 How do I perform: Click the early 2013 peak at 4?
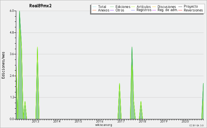37,47
